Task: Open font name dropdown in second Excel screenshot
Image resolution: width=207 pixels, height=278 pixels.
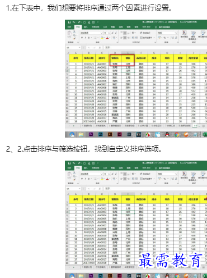Action: pos(102,174)
